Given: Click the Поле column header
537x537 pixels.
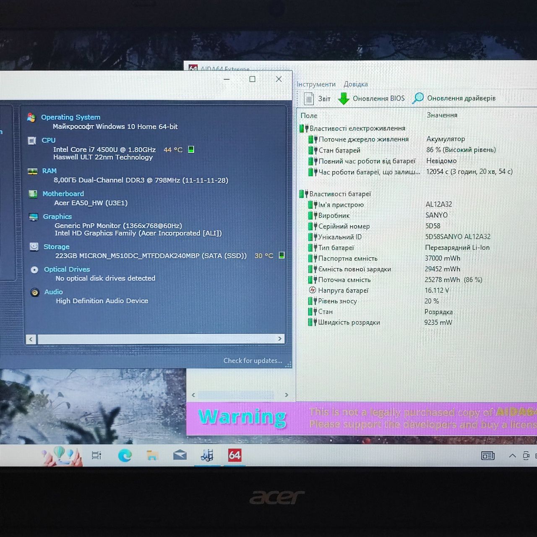Looking at the screenshot, I should point(309,115).
